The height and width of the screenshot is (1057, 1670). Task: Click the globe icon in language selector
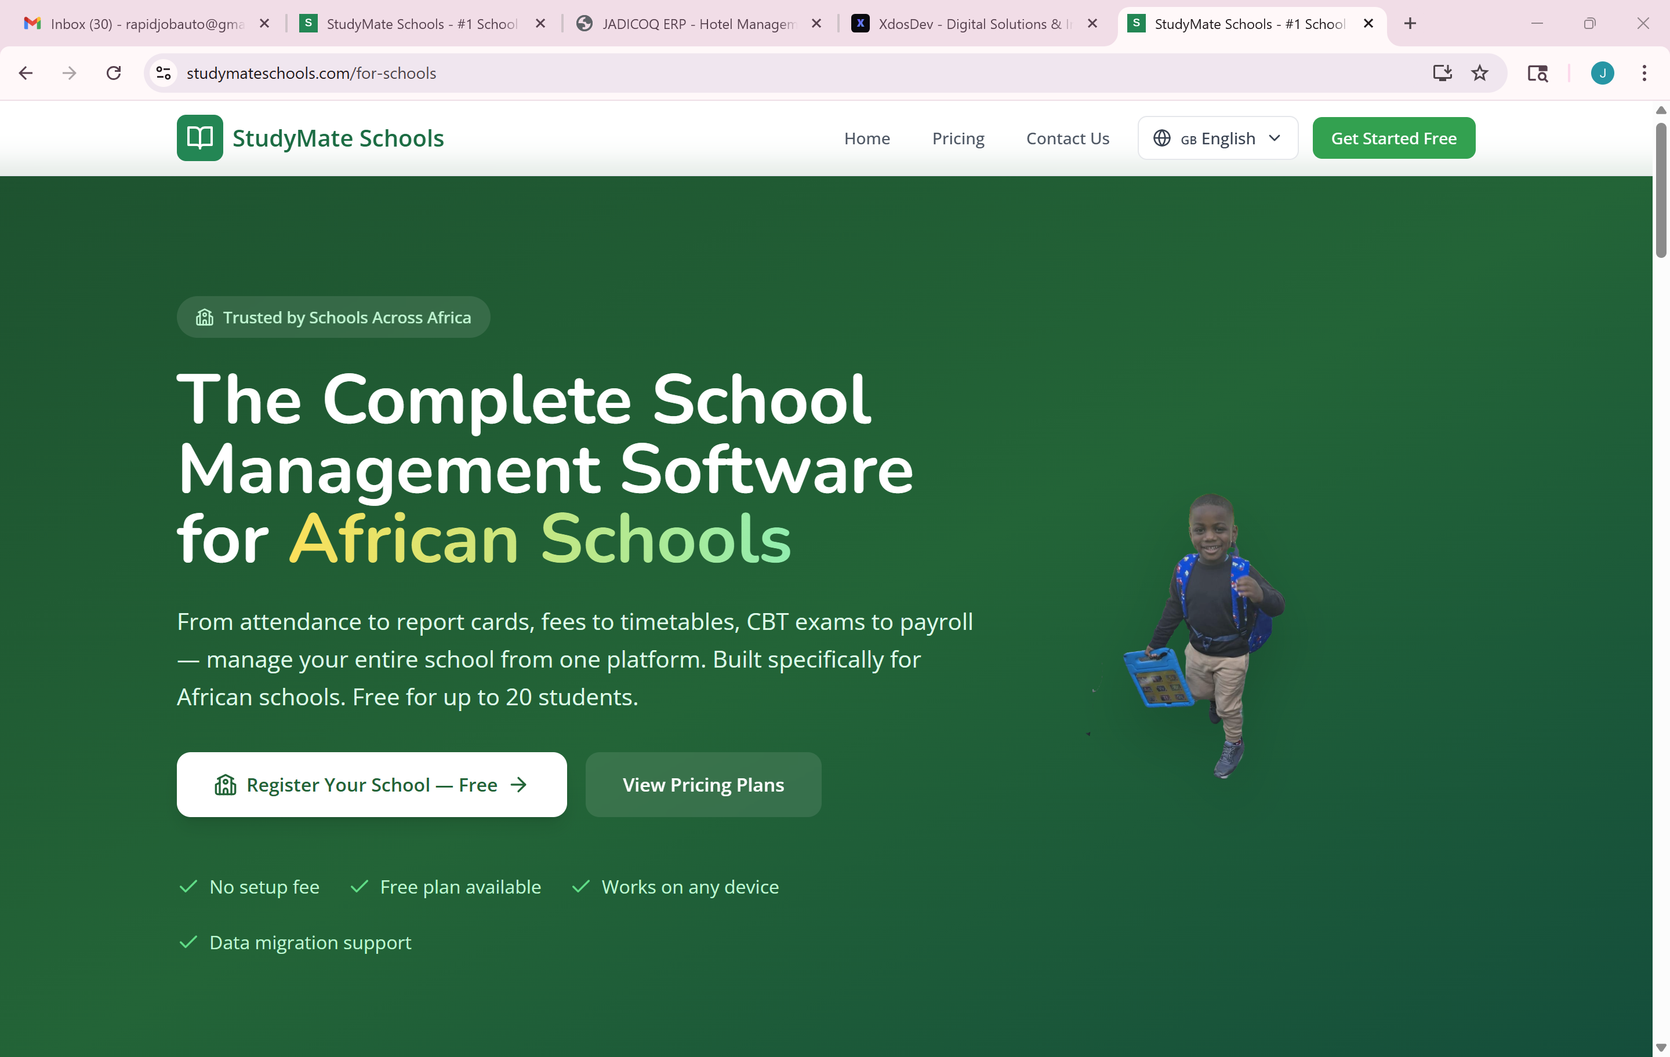1161,138
